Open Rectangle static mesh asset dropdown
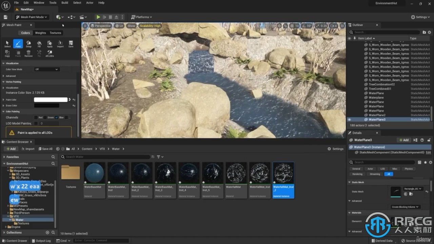This screenshot has width=434, height=244. (413, 189)
